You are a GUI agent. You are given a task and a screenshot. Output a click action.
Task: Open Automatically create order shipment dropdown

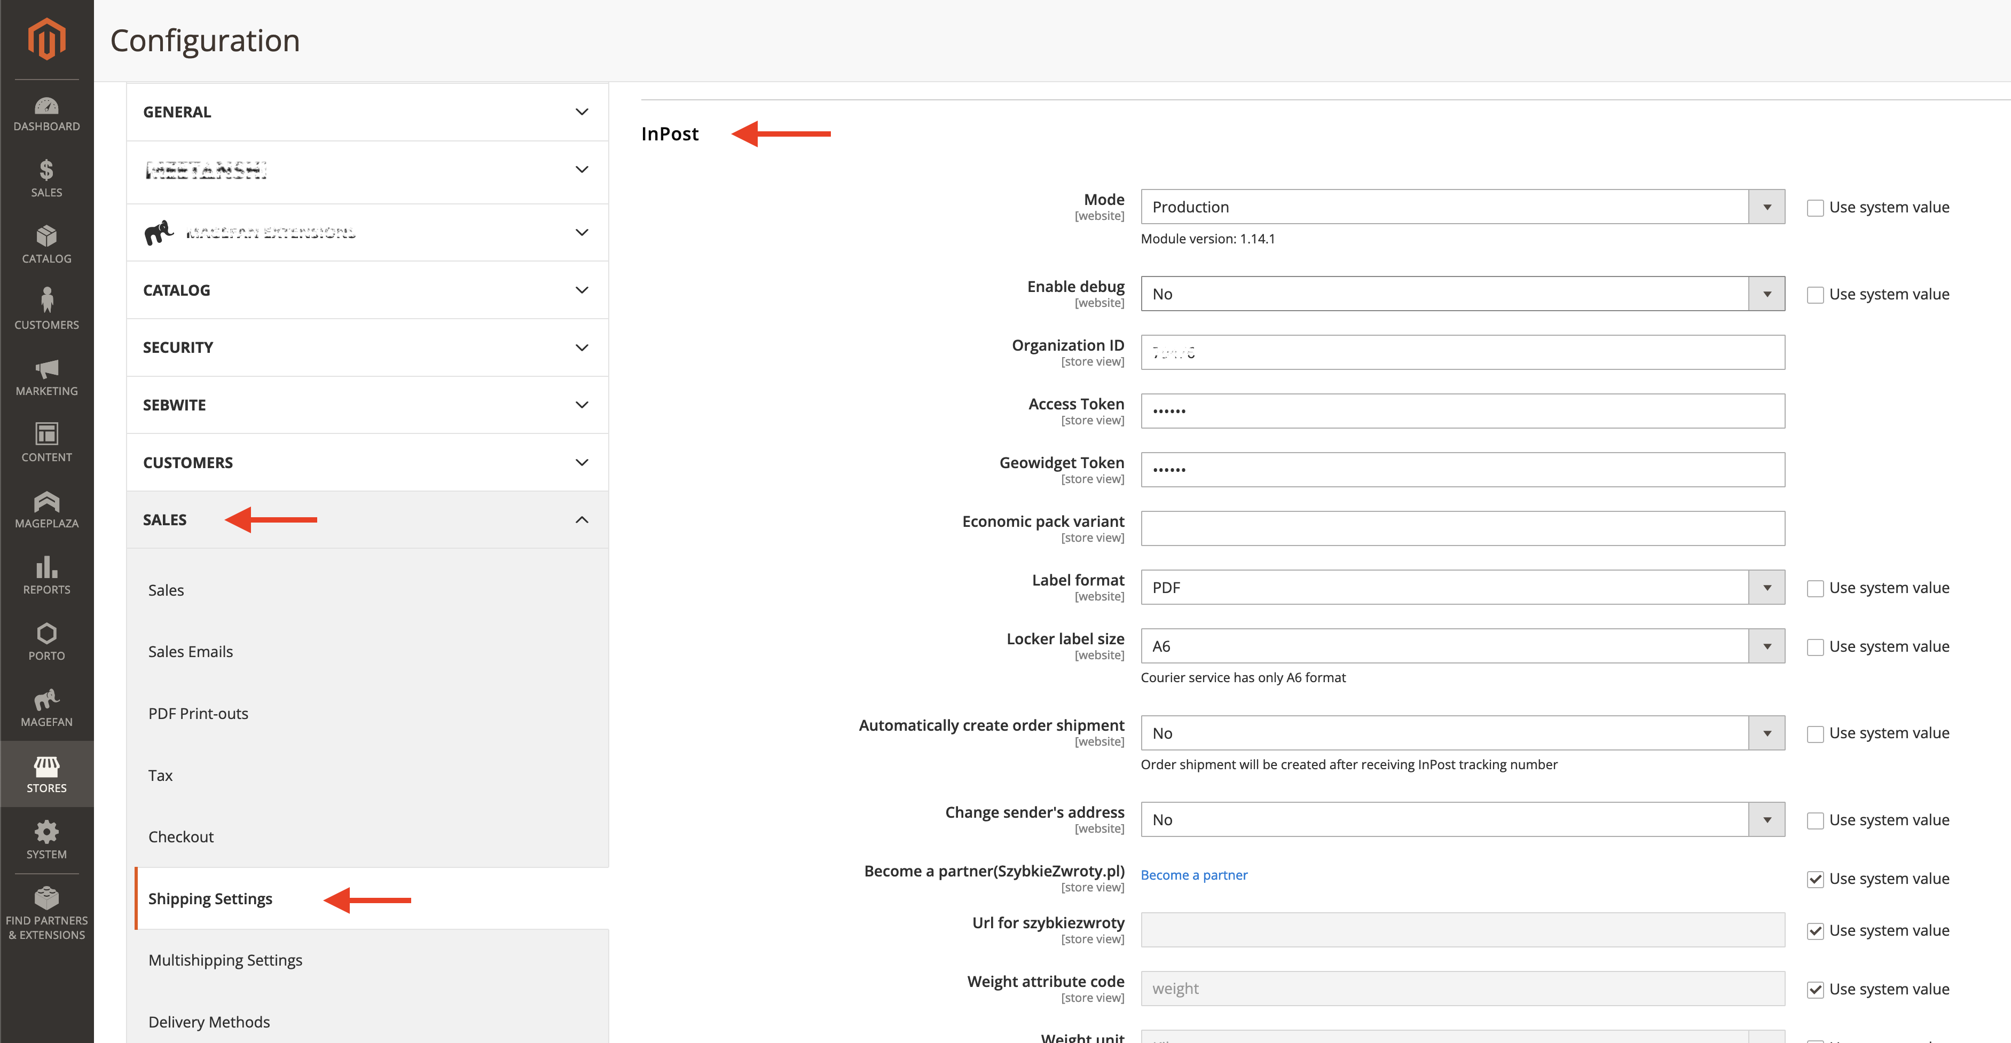1462,733
